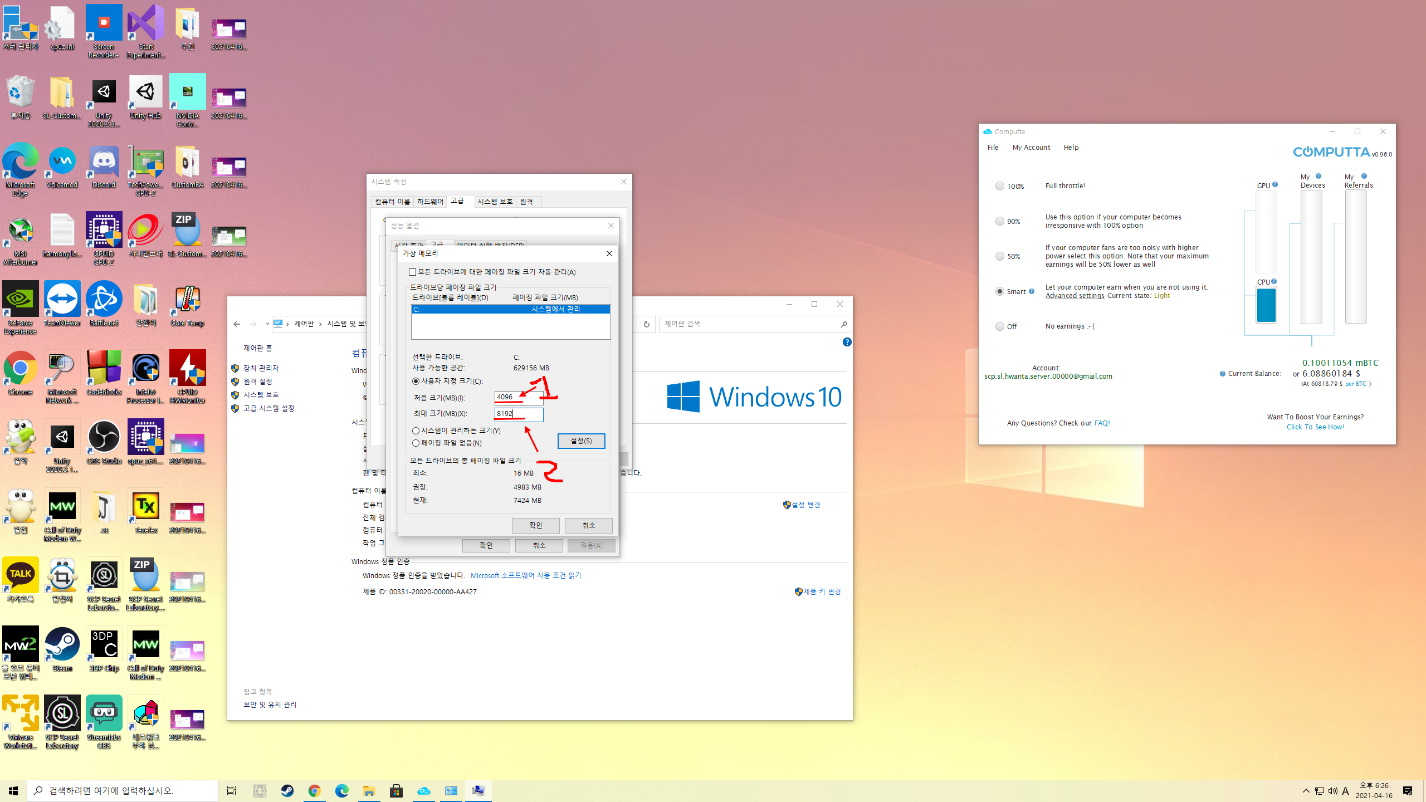Open Battle.net desktop shortcut
Viewport: 1426px width, 802px height.
click(x=104, y=304)
